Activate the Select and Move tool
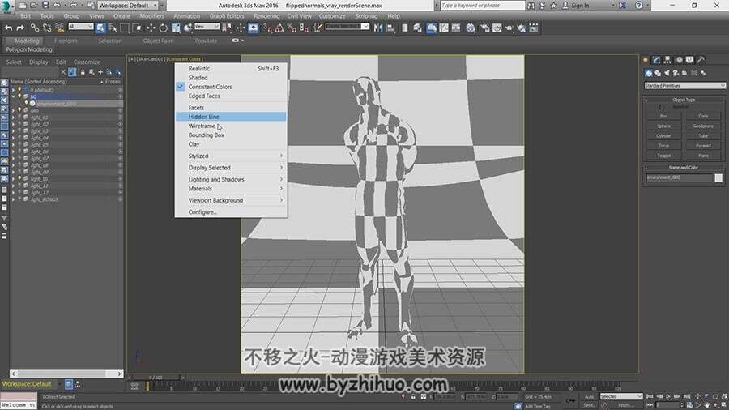 pyautogui.click(x=151, y=28)
